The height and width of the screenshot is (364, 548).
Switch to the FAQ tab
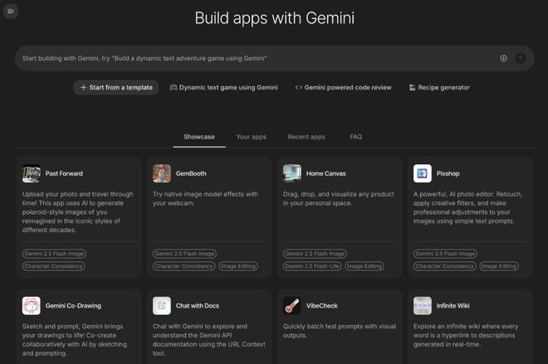pyautogui.click(x=355, y=137)
